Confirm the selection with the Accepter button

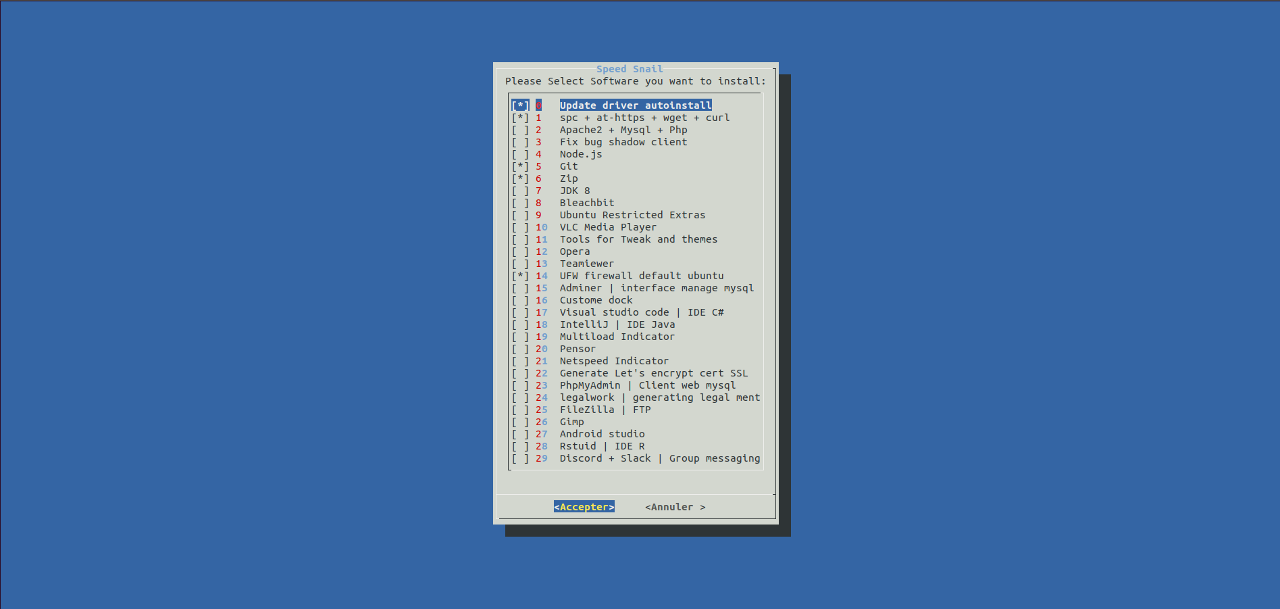tap(584, 507)
